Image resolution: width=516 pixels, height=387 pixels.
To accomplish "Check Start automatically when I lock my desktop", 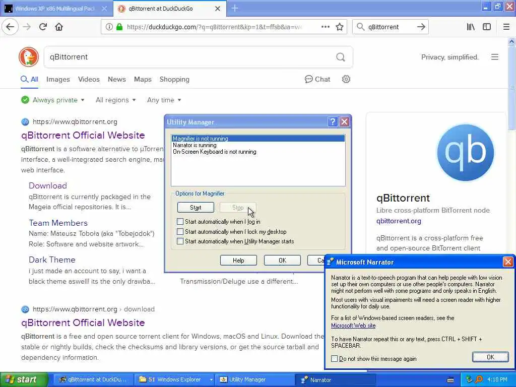I will pos(180,231).
